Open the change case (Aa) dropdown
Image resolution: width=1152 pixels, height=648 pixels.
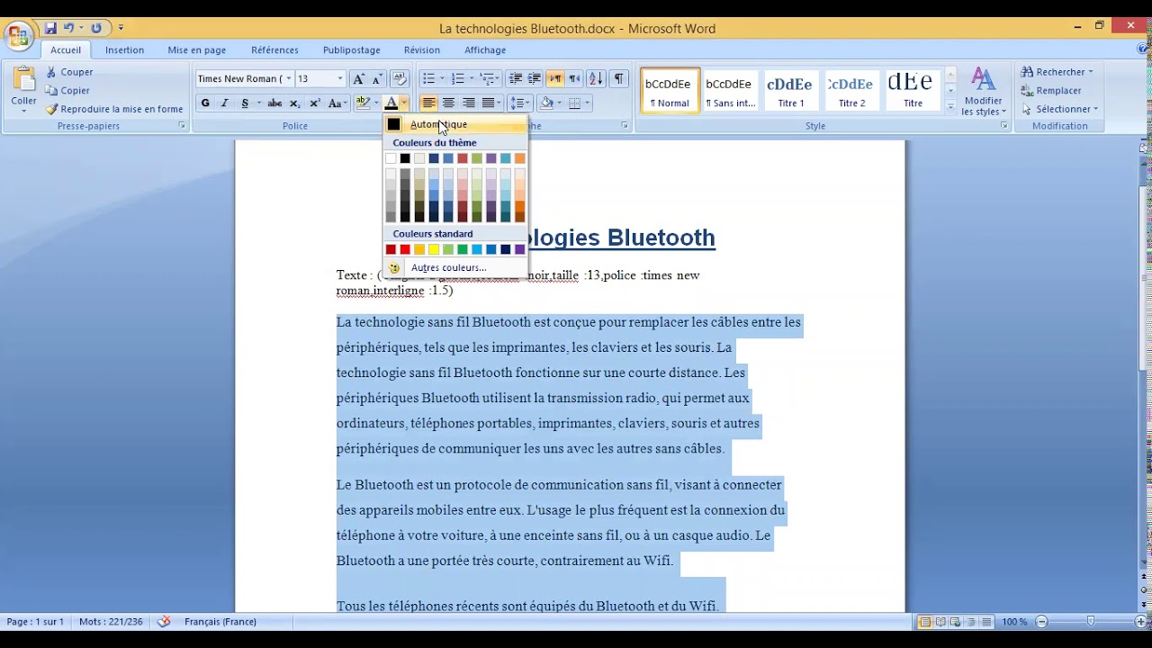pyautogui.click(x=337, y=103)
